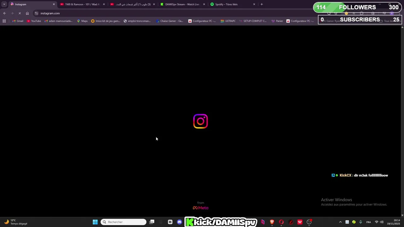The height and width of the screenshot is (227, 404).
Task: Launch CapCut from the taskbar
Action: [170, 222]
